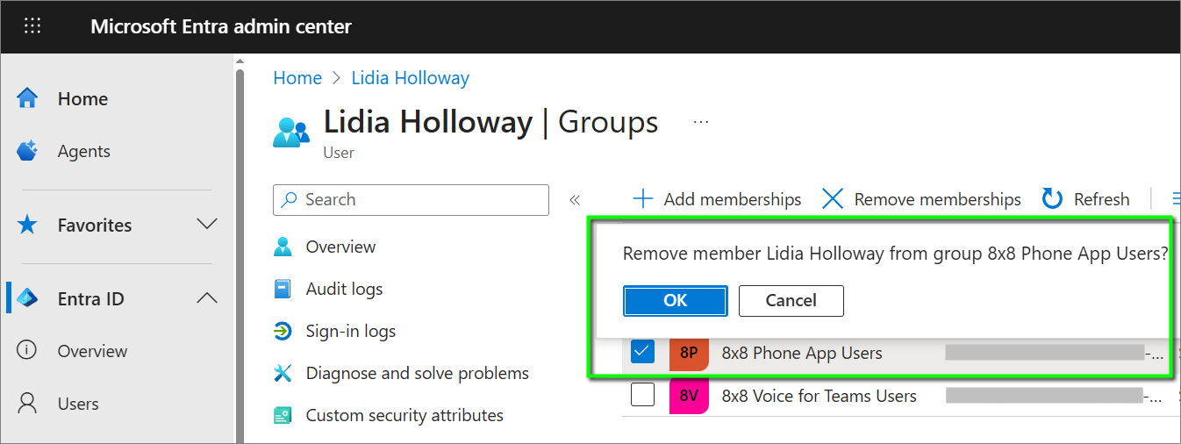Confirm removal with the OK button
This screenshot has width=1181, height=444.
click(x=675, y=300)
